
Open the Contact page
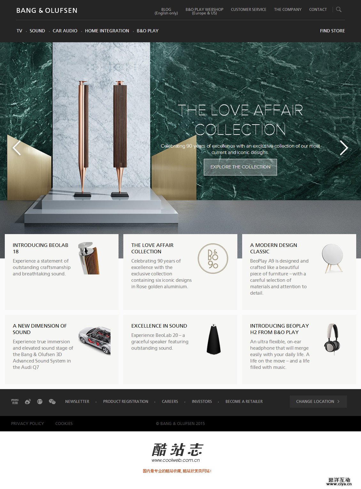click(x=318, y=10)
